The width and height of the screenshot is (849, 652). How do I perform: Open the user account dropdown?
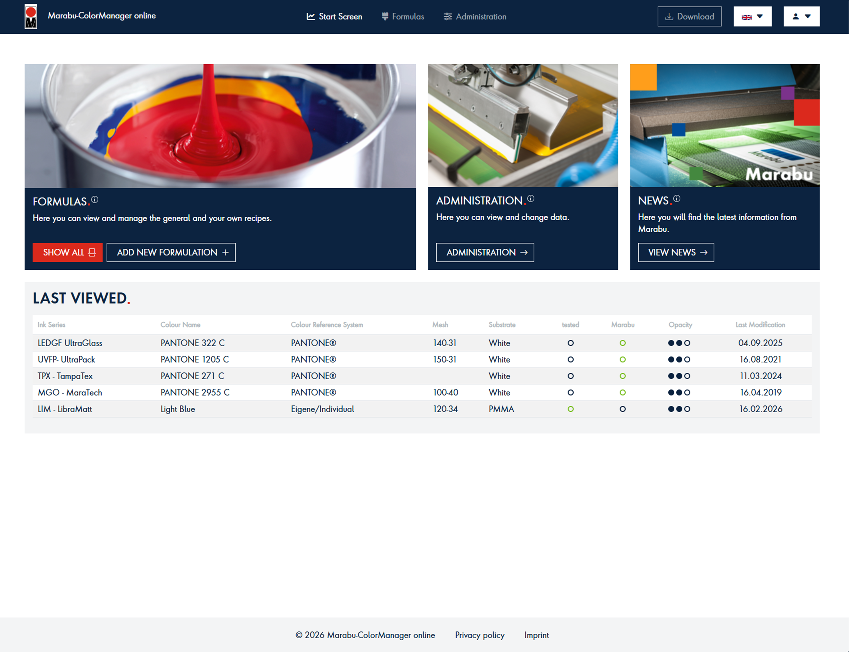[801, 16]
